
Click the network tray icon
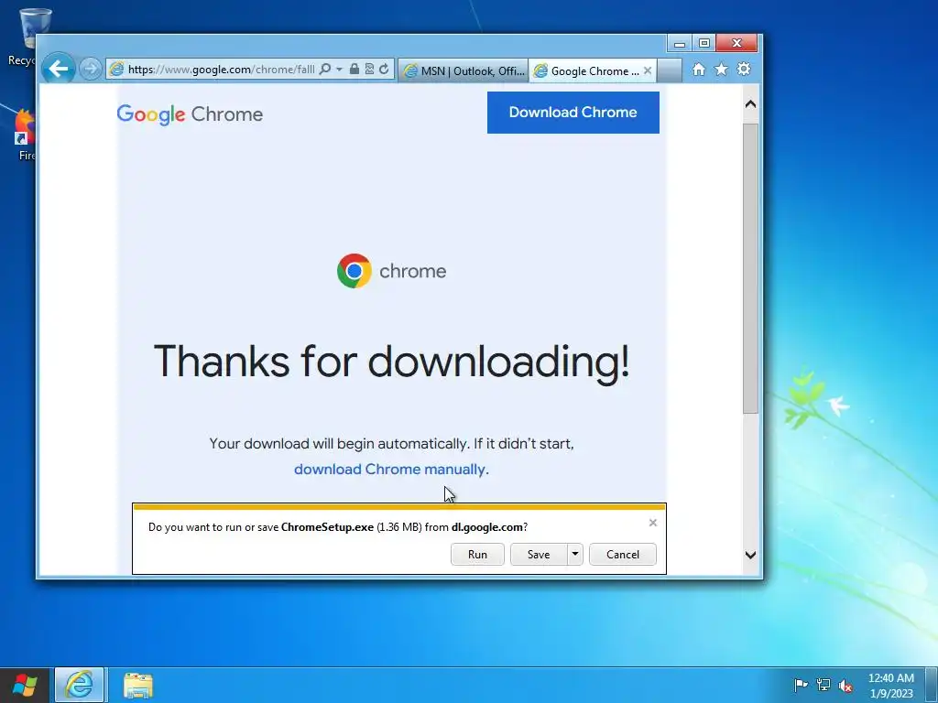point(823,685)
